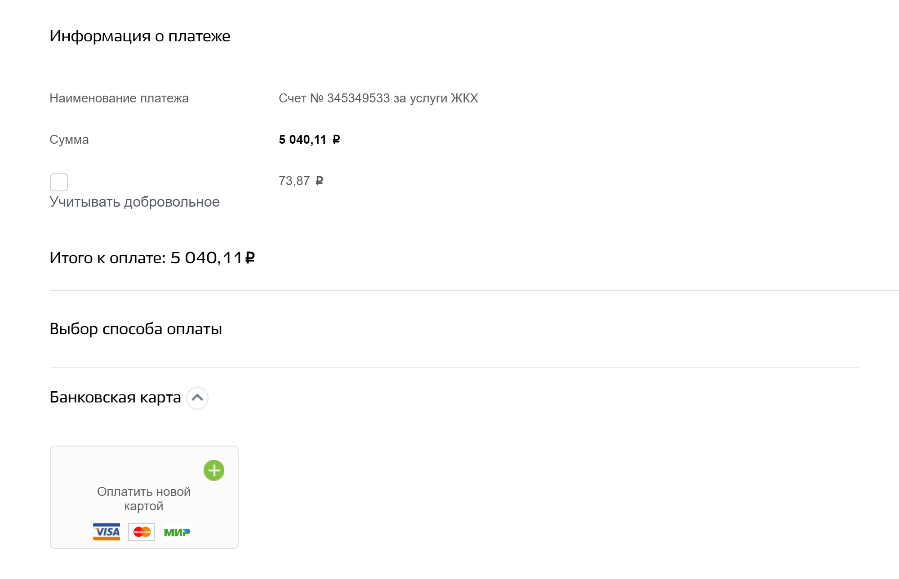This screenshot has height=579, width=899.
Task: Click the bold sum 5 040,11 ₽
Action: [x=309, y=140]
